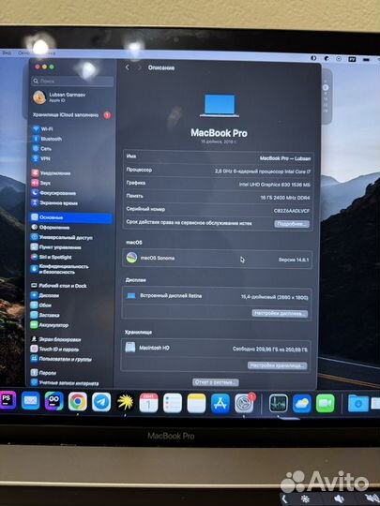Go forward with the right chevron

[139, 67]
